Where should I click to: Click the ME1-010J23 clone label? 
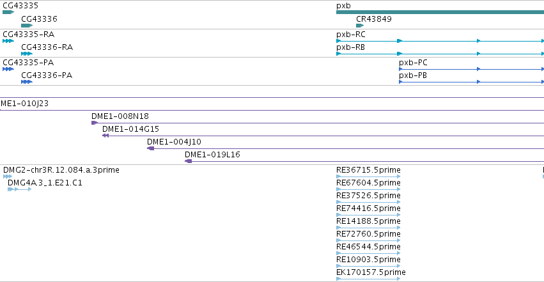point(25,104)
